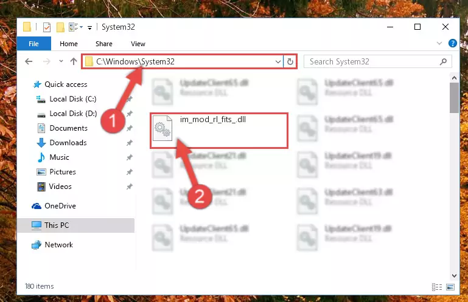Switch to Large icons view in status bar
The image size is (468, 302).
click(x=450, y=287)
